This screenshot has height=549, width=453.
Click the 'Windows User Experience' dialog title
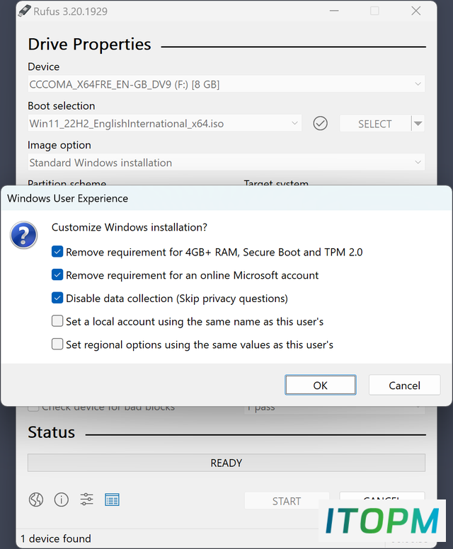pos(68,199)
